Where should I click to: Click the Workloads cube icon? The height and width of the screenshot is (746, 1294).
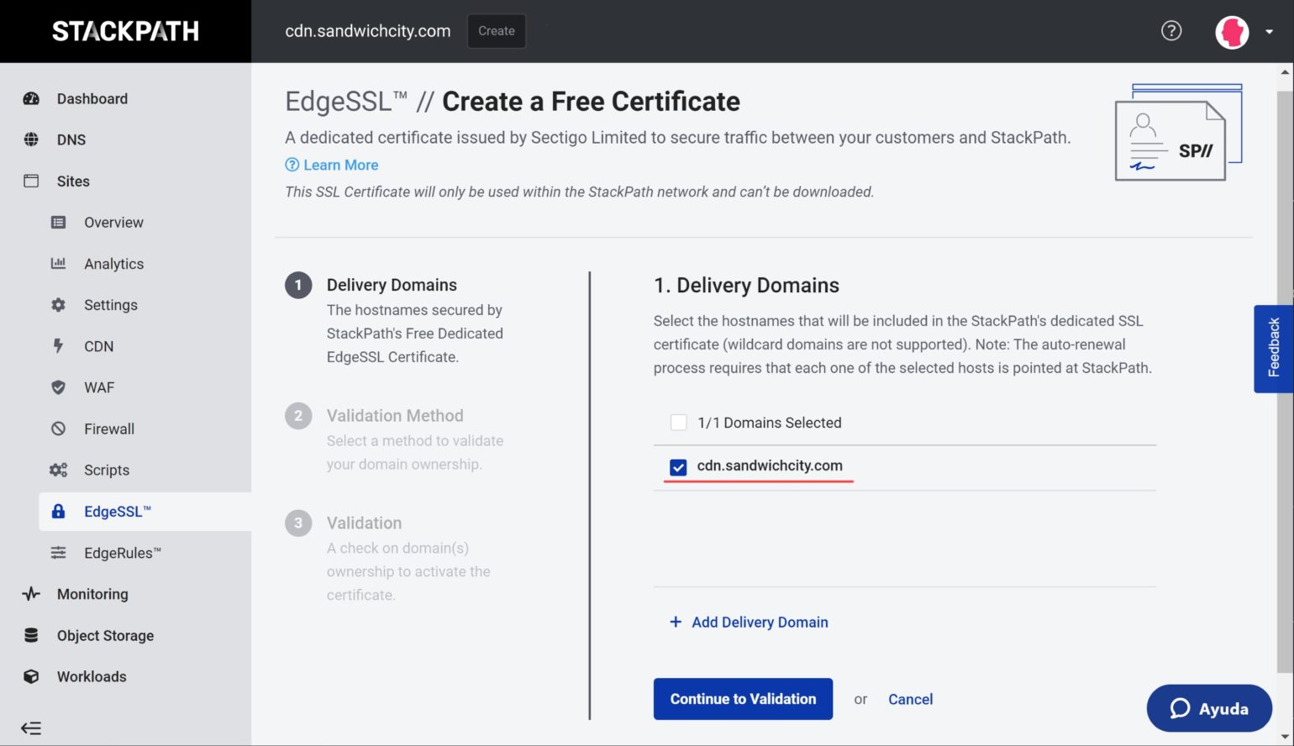31,676
